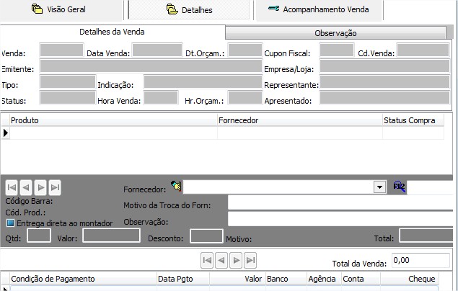Select first row indicator in product grid
Image resolution: width=458 pixels, height=291 pixels.
pyautogui.click(x=5, y=133)
